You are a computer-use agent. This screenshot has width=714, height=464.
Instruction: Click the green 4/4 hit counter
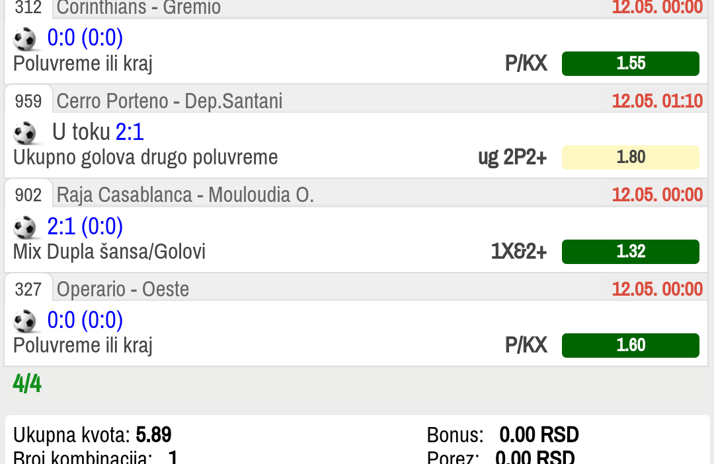pyautogui.click(x=27, y=383)
